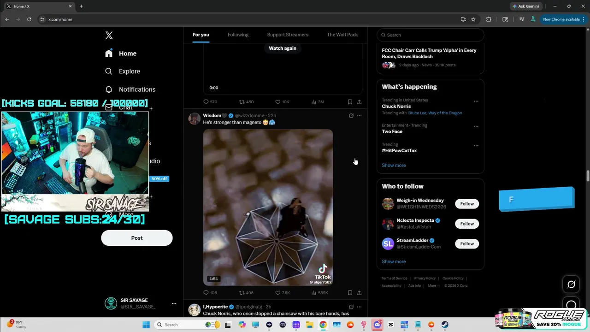The image size is (590, 332).
Task: Open Explore from the sidebar
Action: click(123, 71)
